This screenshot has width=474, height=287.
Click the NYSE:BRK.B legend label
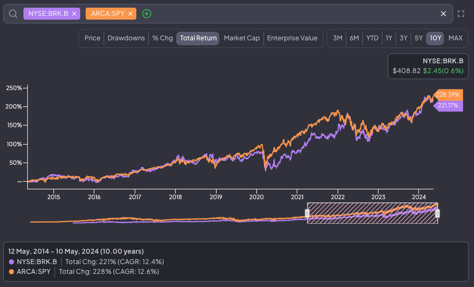tap(37, 262)
